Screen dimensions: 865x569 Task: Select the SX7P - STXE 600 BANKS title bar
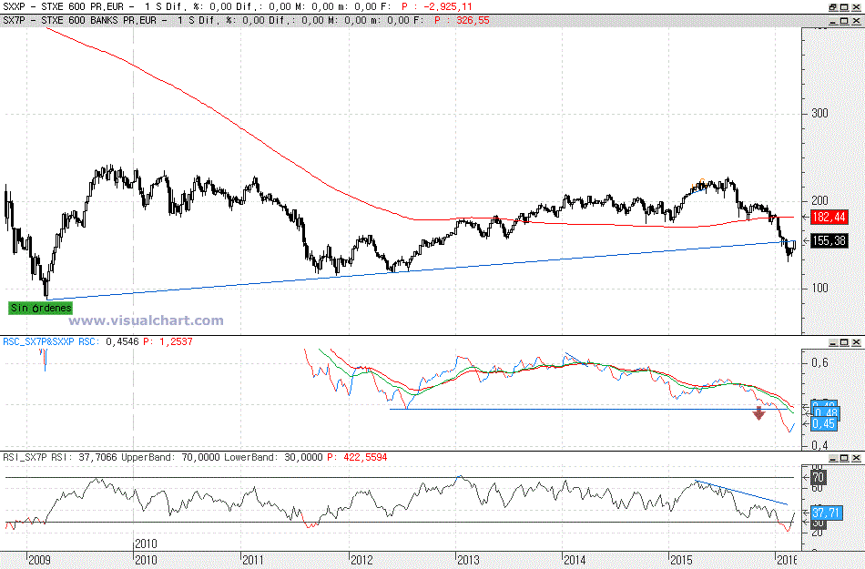point(432,20)
